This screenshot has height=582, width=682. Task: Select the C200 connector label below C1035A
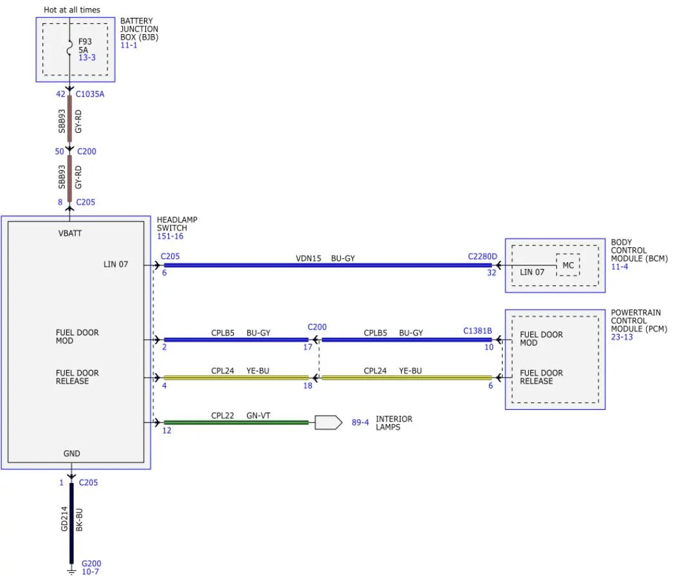click(x=87, y=151)
